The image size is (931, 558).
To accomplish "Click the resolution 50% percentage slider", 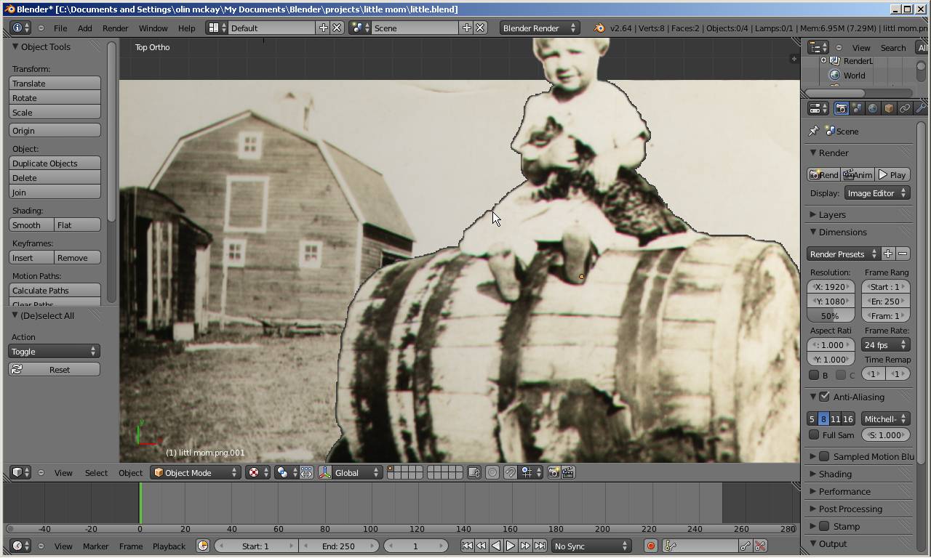I will [x=830, y=315].
